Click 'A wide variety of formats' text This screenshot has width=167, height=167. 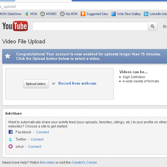tap(141, 81)
